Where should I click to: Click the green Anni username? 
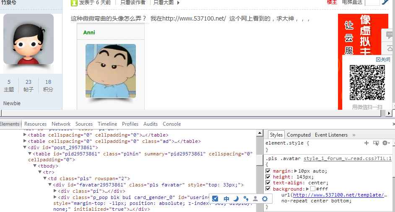click(89, 33)
